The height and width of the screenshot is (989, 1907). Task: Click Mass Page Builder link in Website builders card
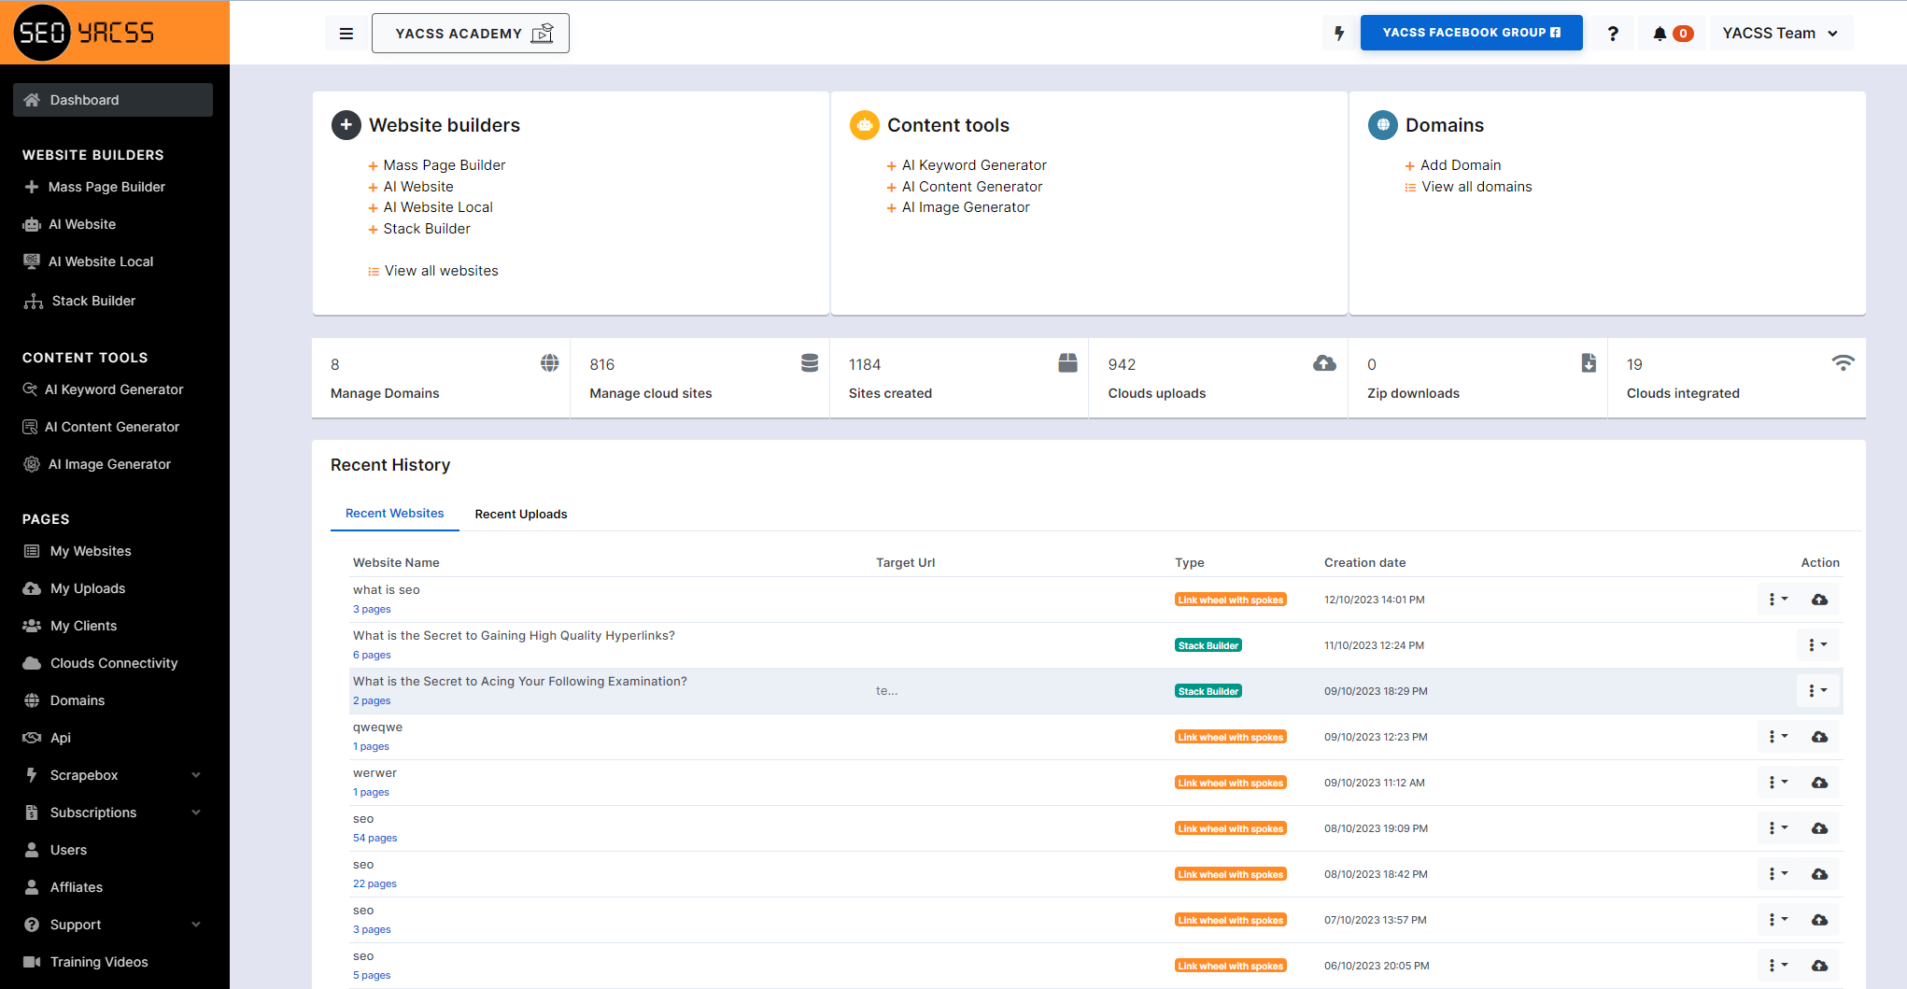click(x=444, y=165)
